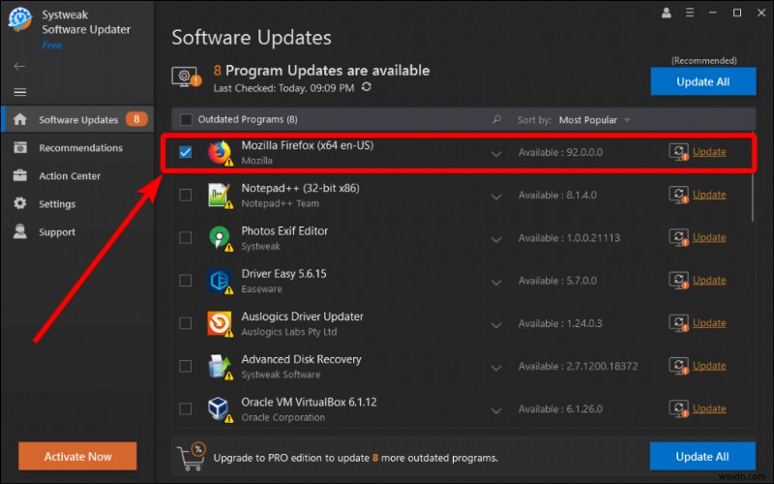
Task: Click update icon in Driver Easy row
Action: point(679,280)
